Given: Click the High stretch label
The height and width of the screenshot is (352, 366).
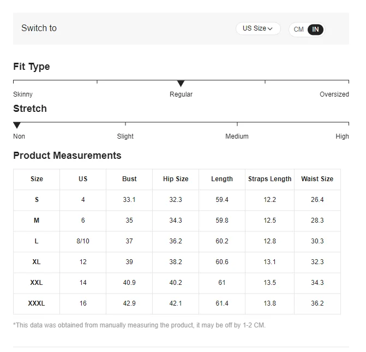Looking at the screenshot, I should 342,136.
